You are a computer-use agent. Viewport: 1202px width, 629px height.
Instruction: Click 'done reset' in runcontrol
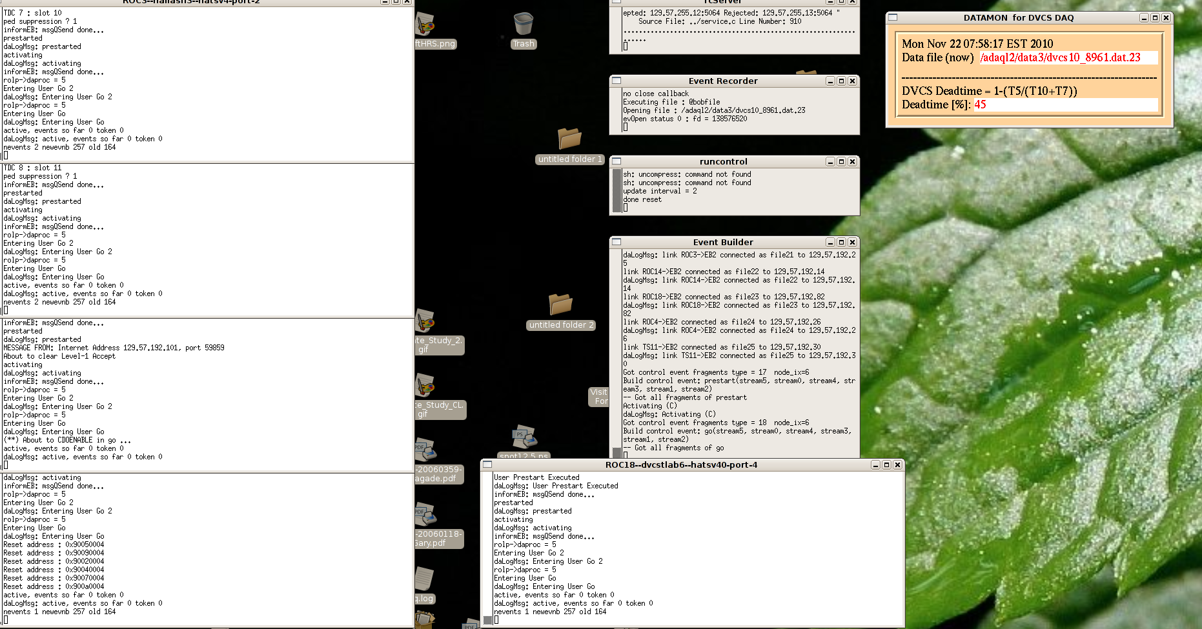pyautogui.click(x=642, y=199)
